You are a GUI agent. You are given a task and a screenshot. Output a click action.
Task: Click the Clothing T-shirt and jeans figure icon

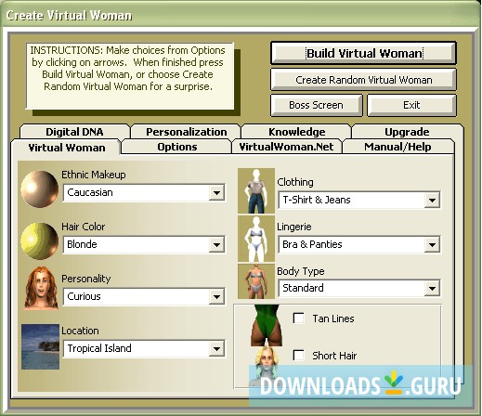click(256, 190)
